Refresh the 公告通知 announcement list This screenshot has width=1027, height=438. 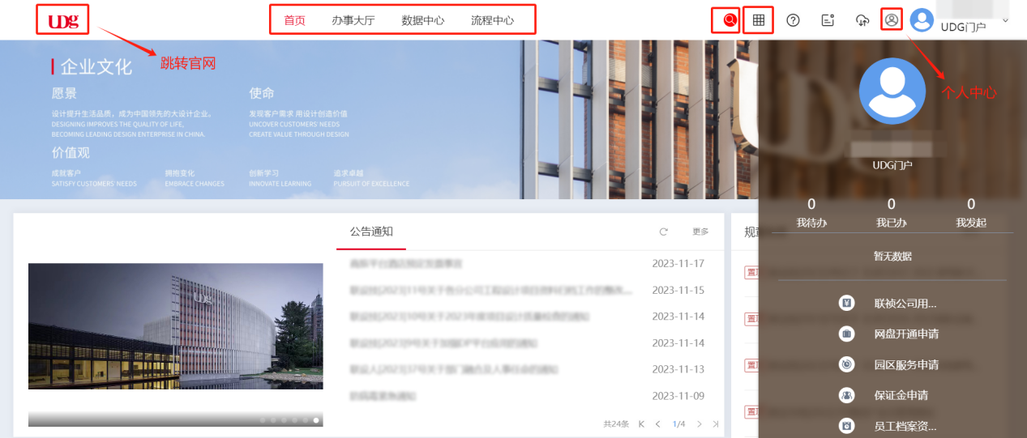[x=664, y=232]
